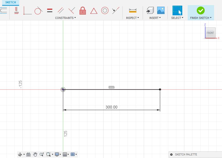Open the Orbit type dropdown arrow

[x=24, y=154]
